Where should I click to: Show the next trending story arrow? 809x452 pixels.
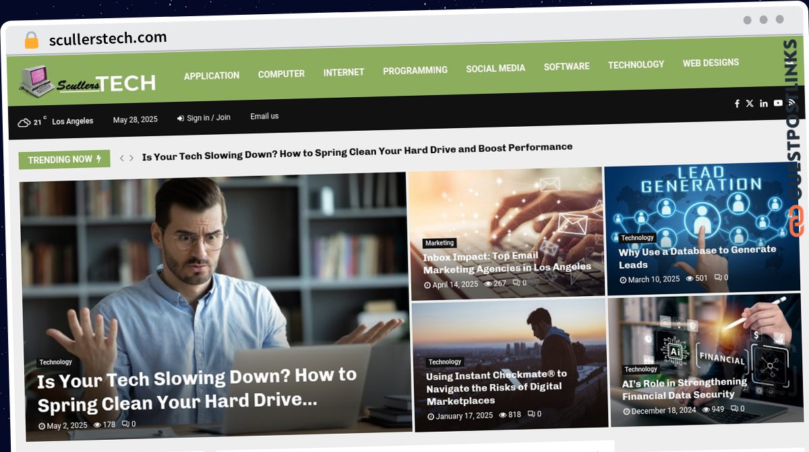click(x=131, y=158)
